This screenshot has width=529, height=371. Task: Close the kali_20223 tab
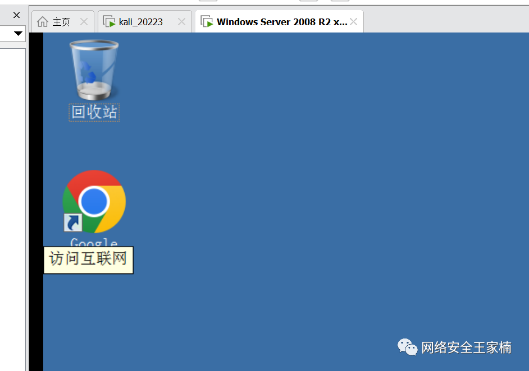click(181, 22)
